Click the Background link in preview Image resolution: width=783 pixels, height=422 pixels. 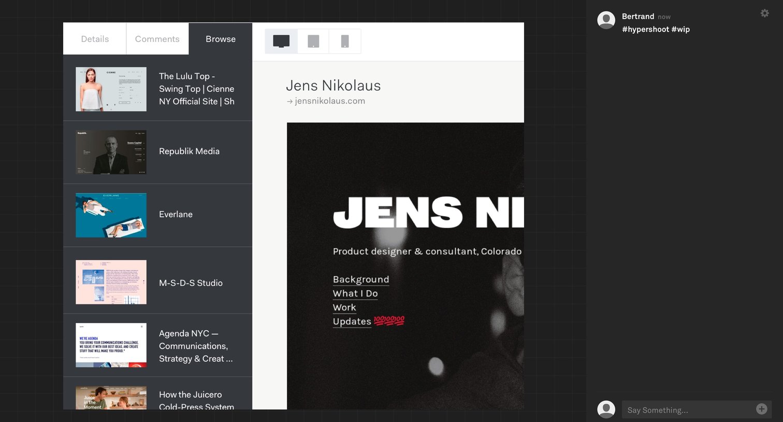(x=361, y=279)
